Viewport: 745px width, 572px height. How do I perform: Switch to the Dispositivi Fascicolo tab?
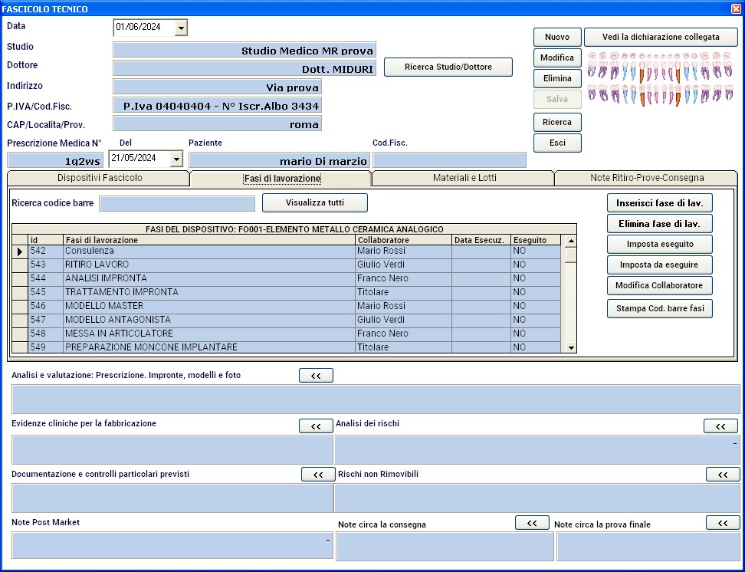(x=100, y=178)
